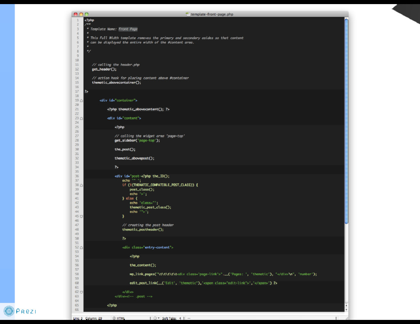420x324 pixels.
Task: Click the the_content(); line
Action: pyautogui.click(x=143, y=265)
